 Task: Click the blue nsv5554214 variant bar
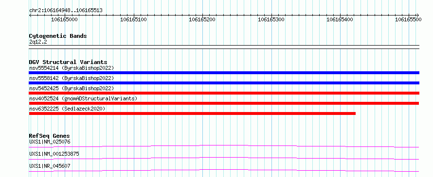point(224,73)
